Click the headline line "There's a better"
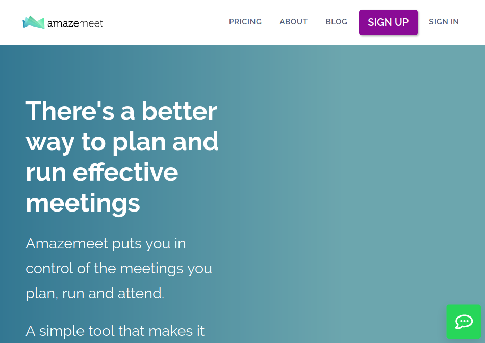Screen dimensions: 485x343 121,111
